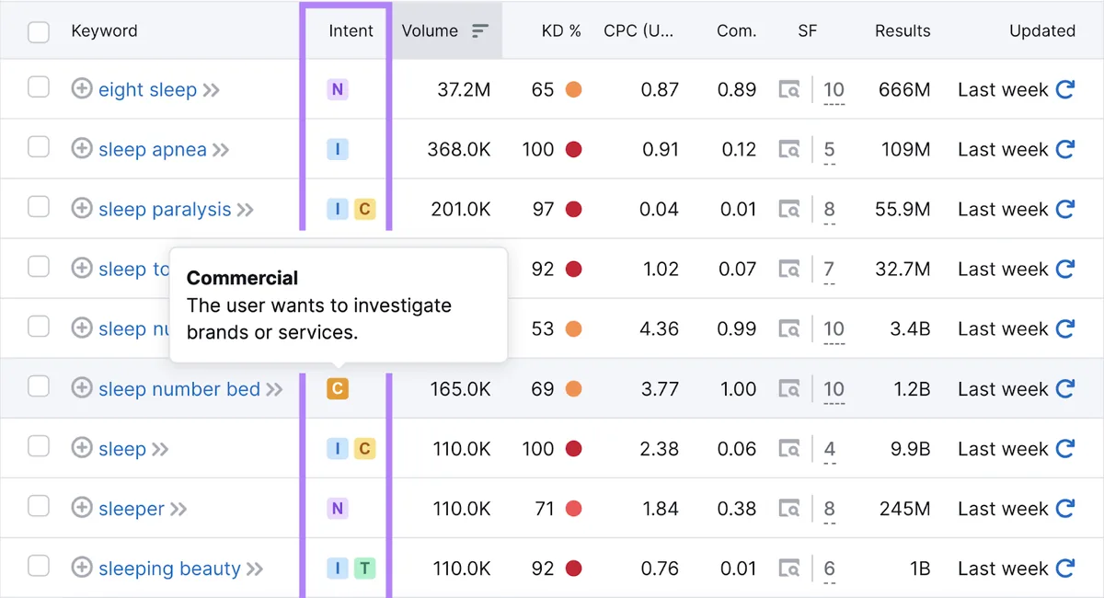Check the 'sleep paralysis' row checkbox
The width and height of the screenshot is (1104, 598).
(39, 207)
